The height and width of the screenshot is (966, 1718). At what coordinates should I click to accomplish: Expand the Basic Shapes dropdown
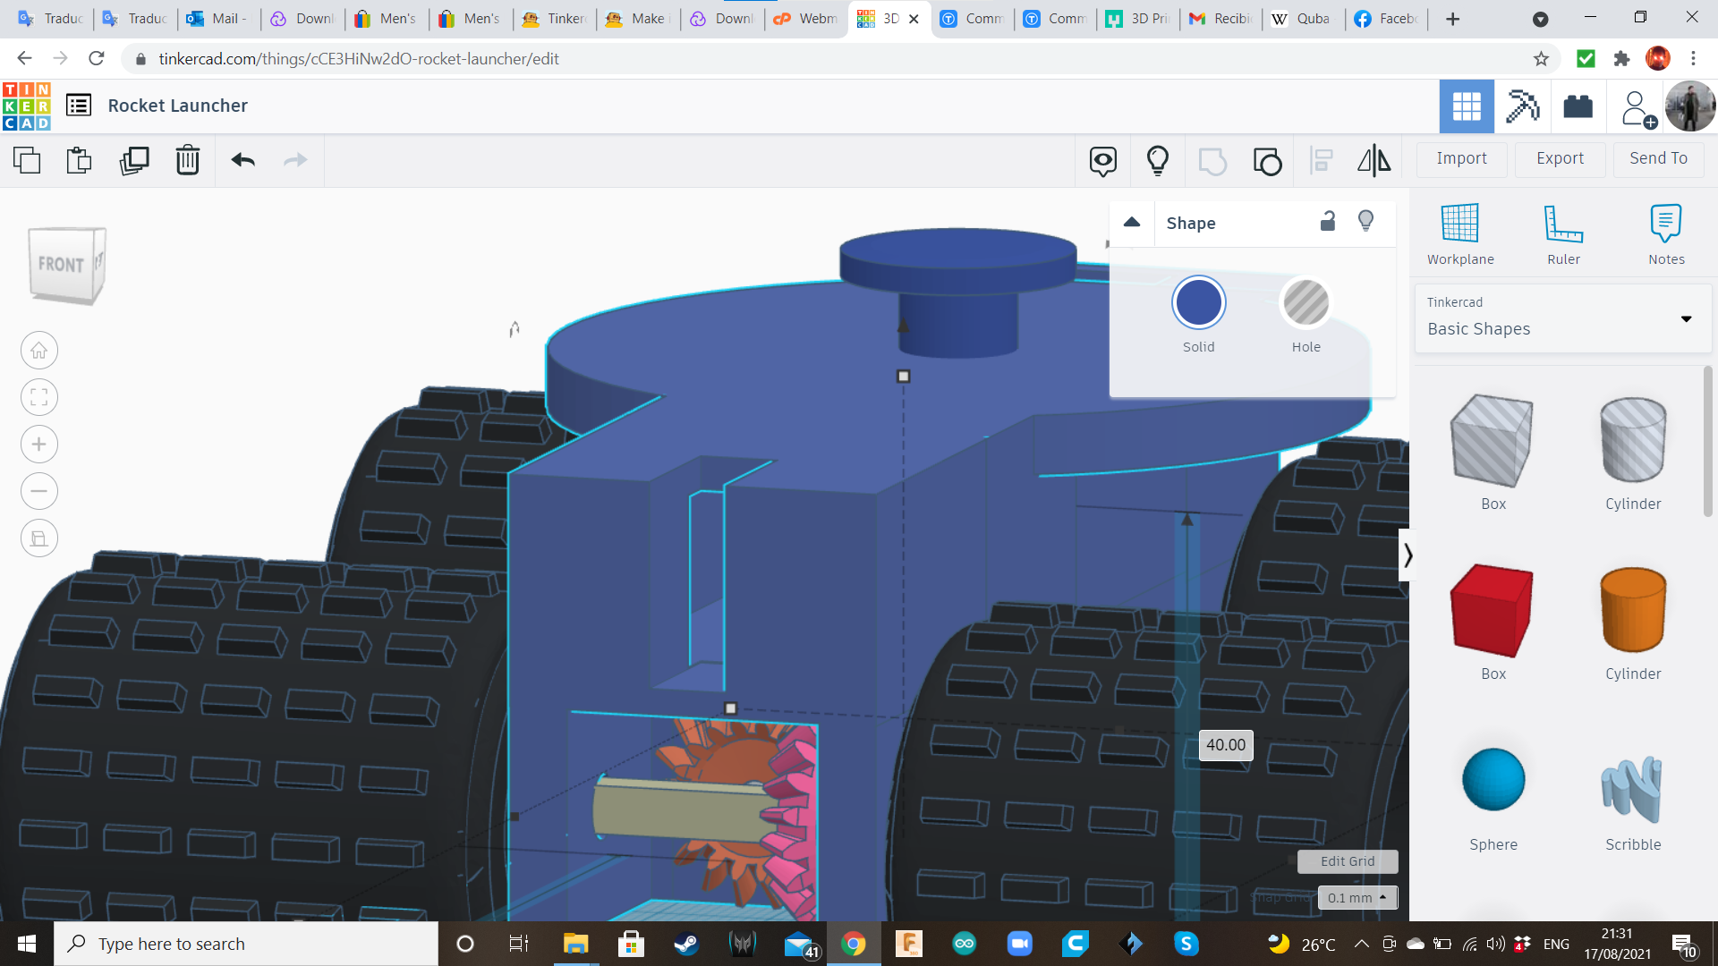1686,319
